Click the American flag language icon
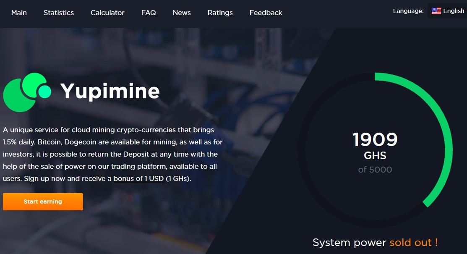Image resolution: width=467 pixels, height=254 pixels. [436, 11]
